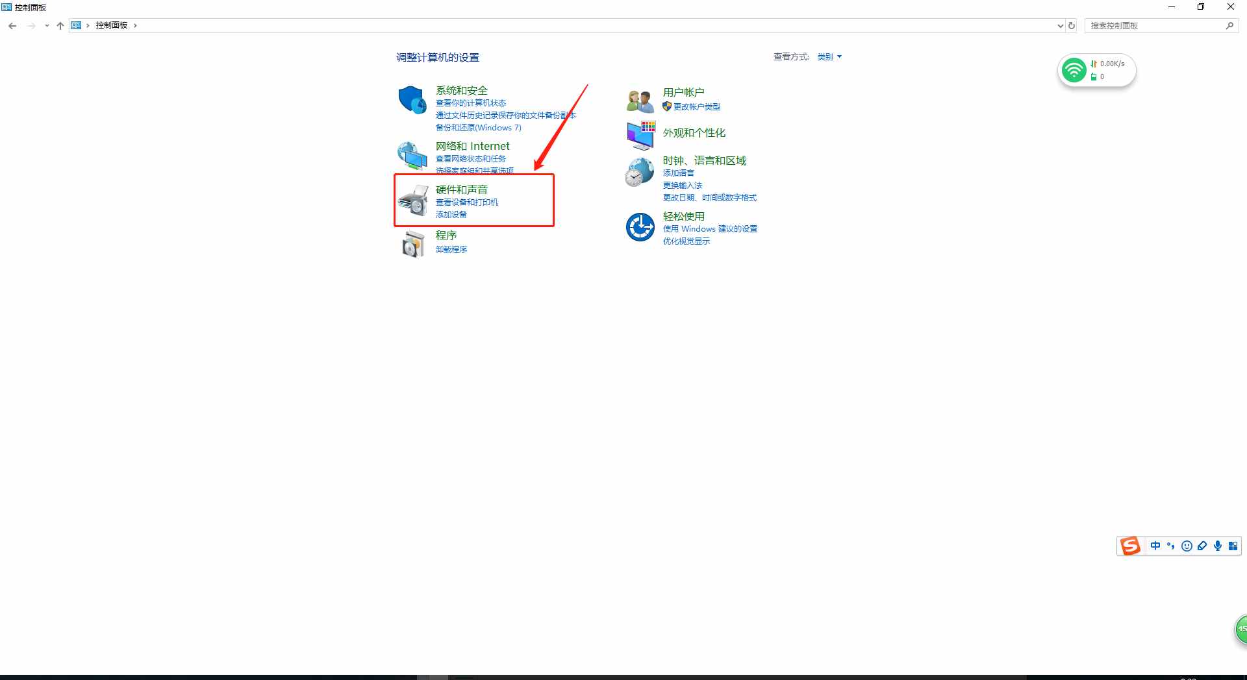This screenshot has width=1247, height=680.
Task: Toggle Sogou punctuation mode button
Action: pos(1170,546)
